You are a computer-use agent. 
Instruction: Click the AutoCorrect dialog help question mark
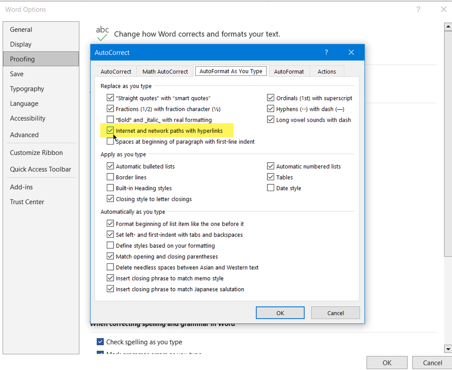pos(326,52)
